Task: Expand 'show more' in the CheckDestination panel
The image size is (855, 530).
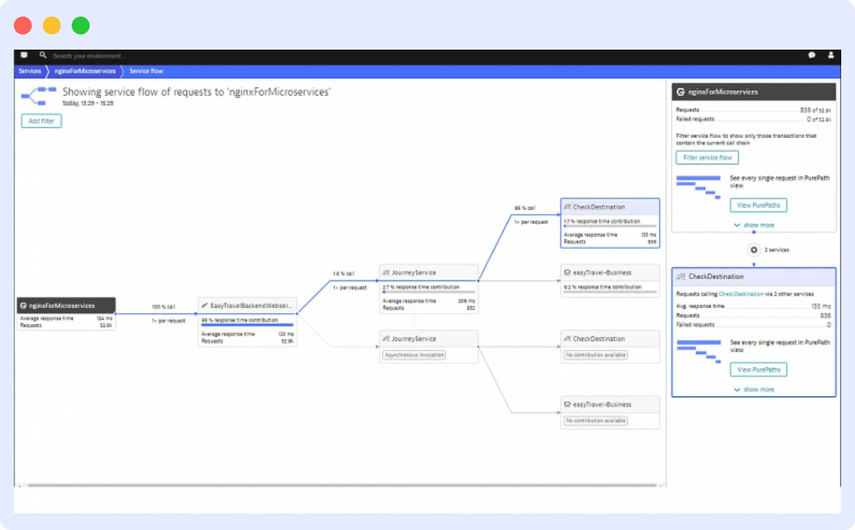Action: (754, 389)
